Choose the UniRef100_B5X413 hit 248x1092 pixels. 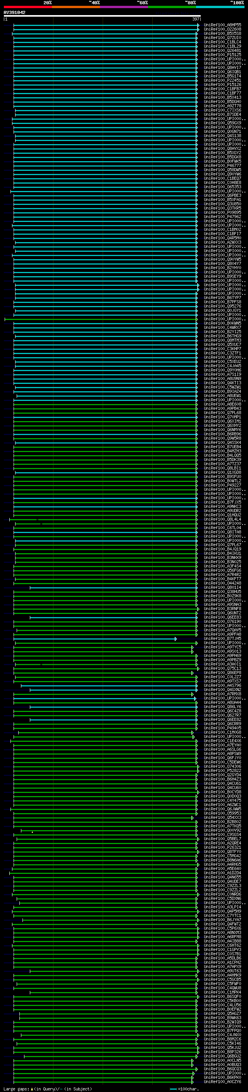pos(222,98)
